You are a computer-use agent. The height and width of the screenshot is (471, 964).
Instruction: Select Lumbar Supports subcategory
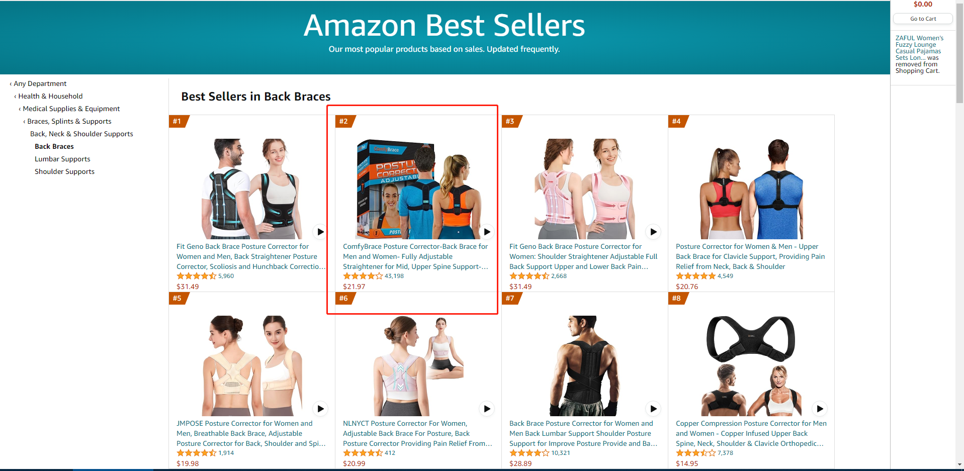point(62,159)
